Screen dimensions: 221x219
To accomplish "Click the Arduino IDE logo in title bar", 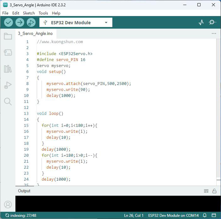I will (x=5, y=5).
